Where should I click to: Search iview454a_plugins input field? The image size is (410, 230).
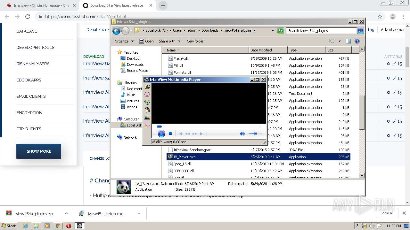click(321, 31)
